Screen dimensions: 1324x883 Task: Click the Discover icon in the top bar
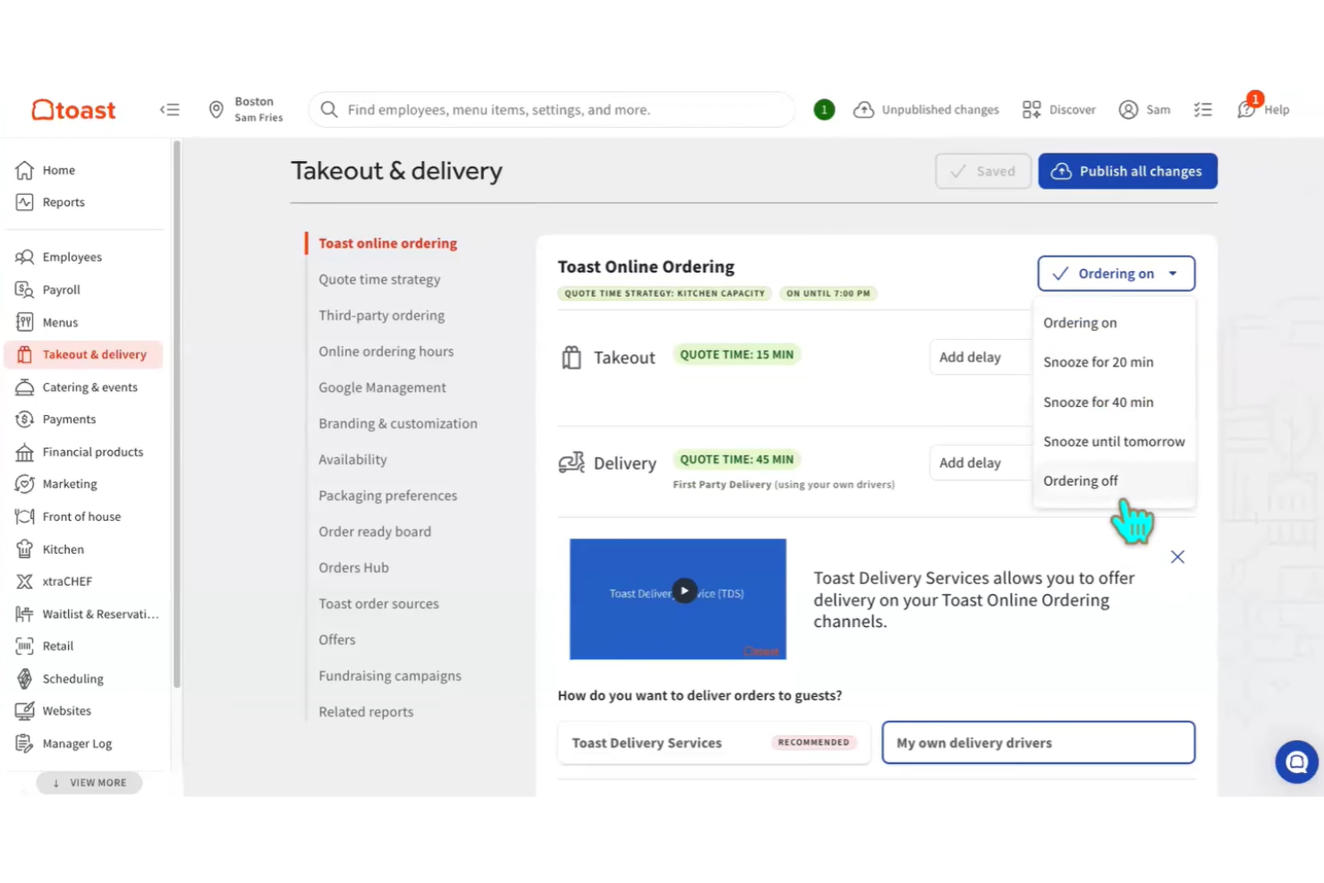click(1031, 109)
